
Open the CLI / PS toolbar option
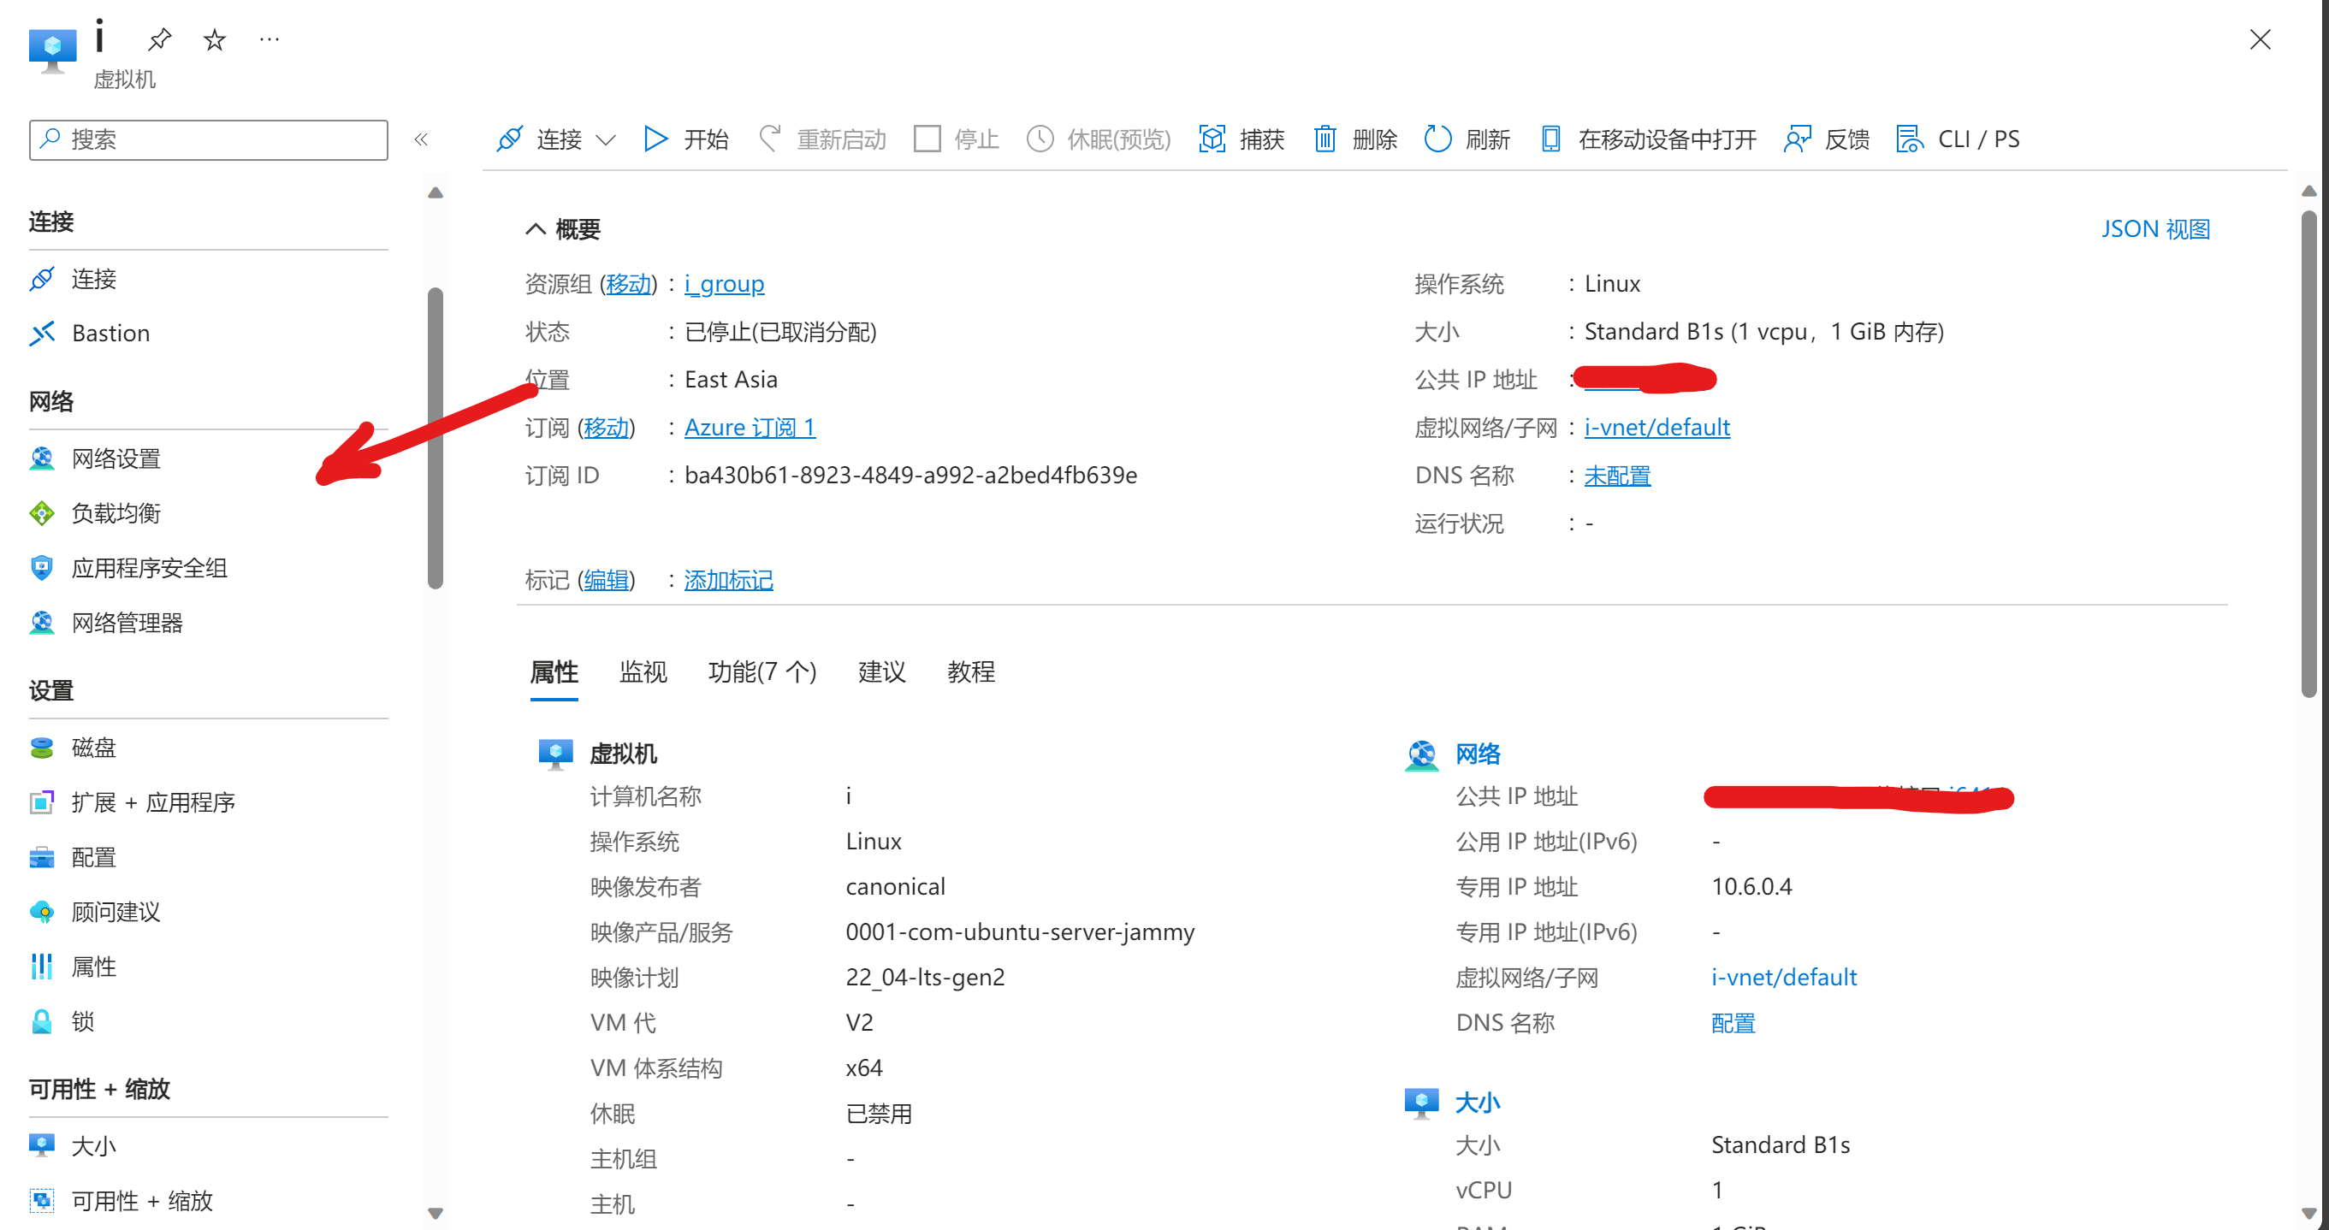click(1959, 139)
